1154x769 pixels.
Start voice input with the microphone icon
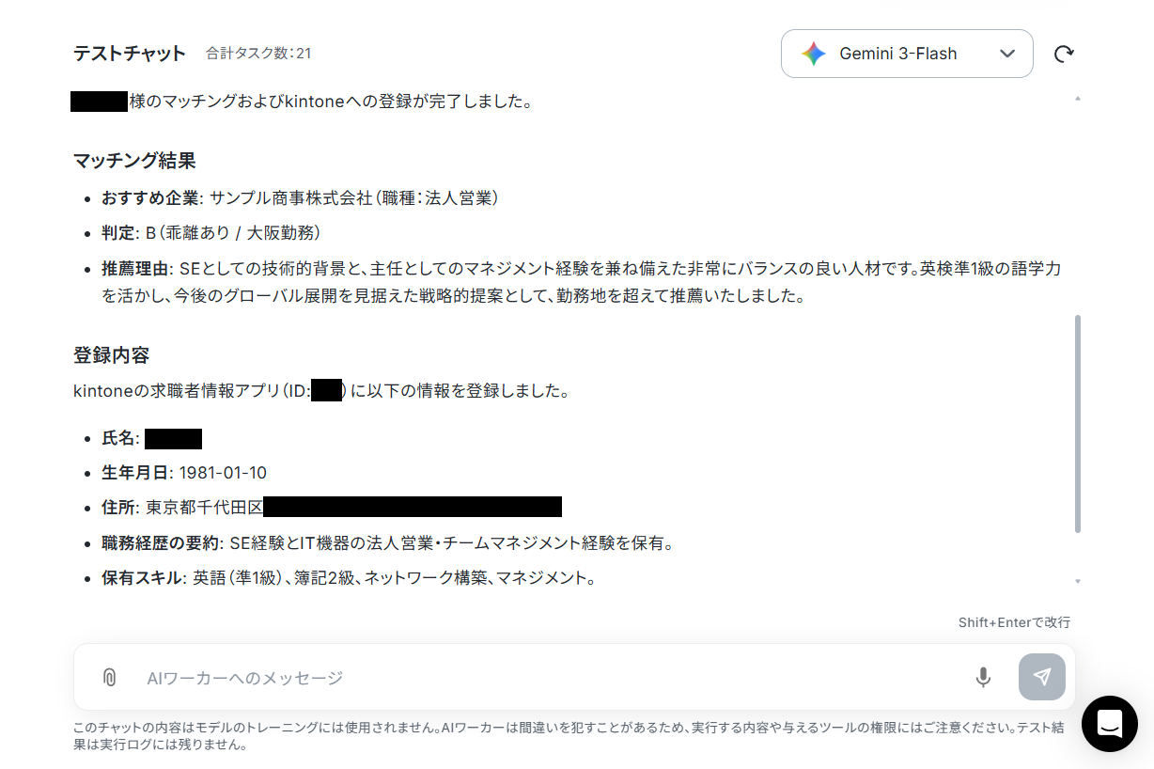983,677
